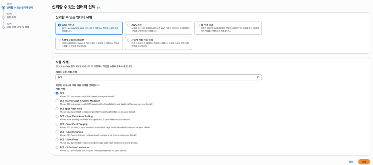Go to step 2 권한 추가

[x=11, y=17]
